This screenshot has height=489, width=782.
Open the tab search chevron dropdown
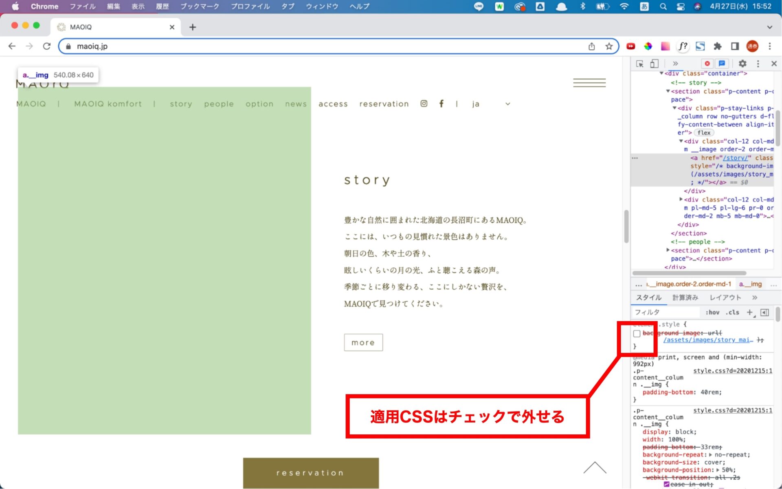(769, 27)
